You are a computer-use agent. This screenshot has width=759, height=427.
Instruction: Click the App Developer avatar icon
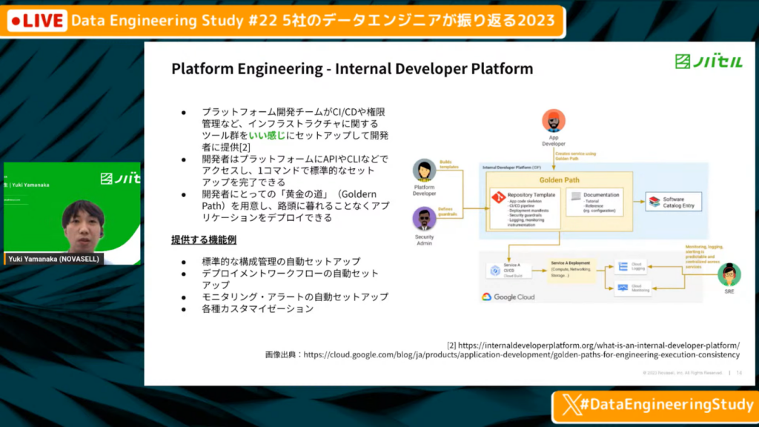553,121
